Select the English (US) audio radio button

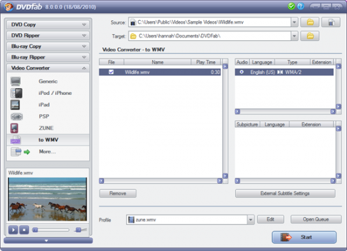[x=242, y=72]
